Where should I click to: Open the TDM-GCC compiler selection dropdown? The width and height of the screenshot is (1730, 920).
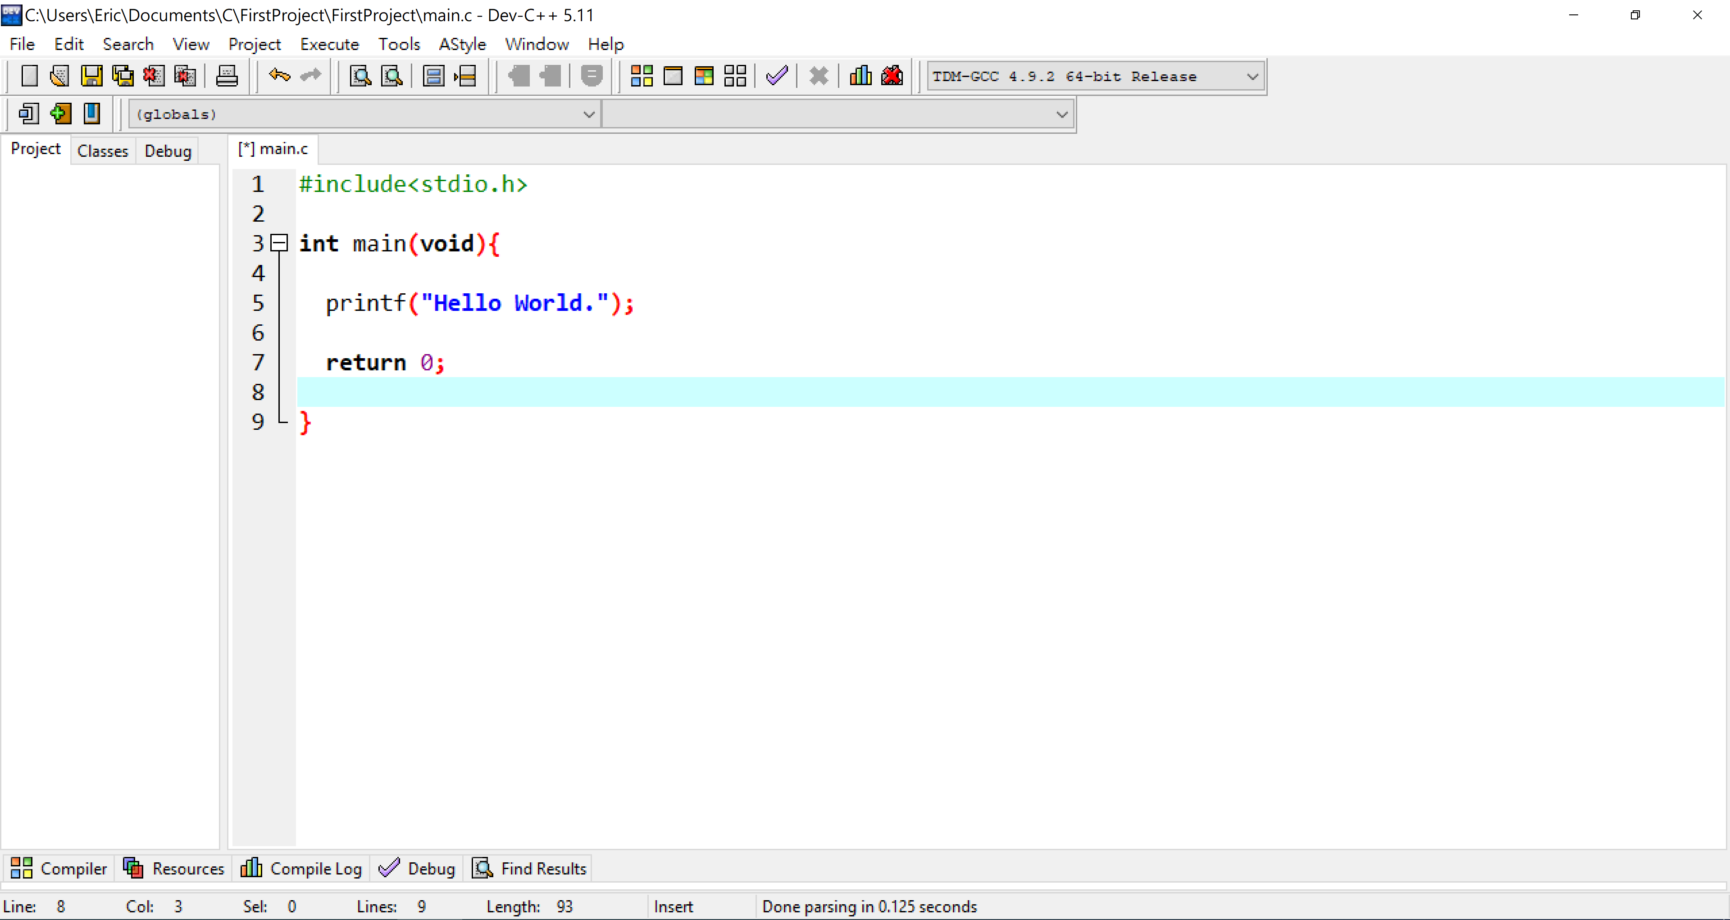1252,77
